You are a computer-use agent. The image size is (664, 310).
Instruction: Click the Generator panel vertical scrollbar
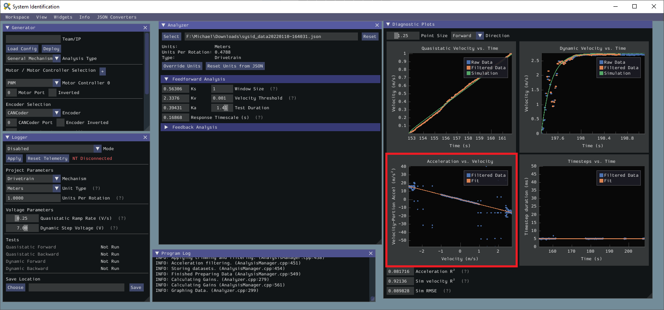pos(147,63)
